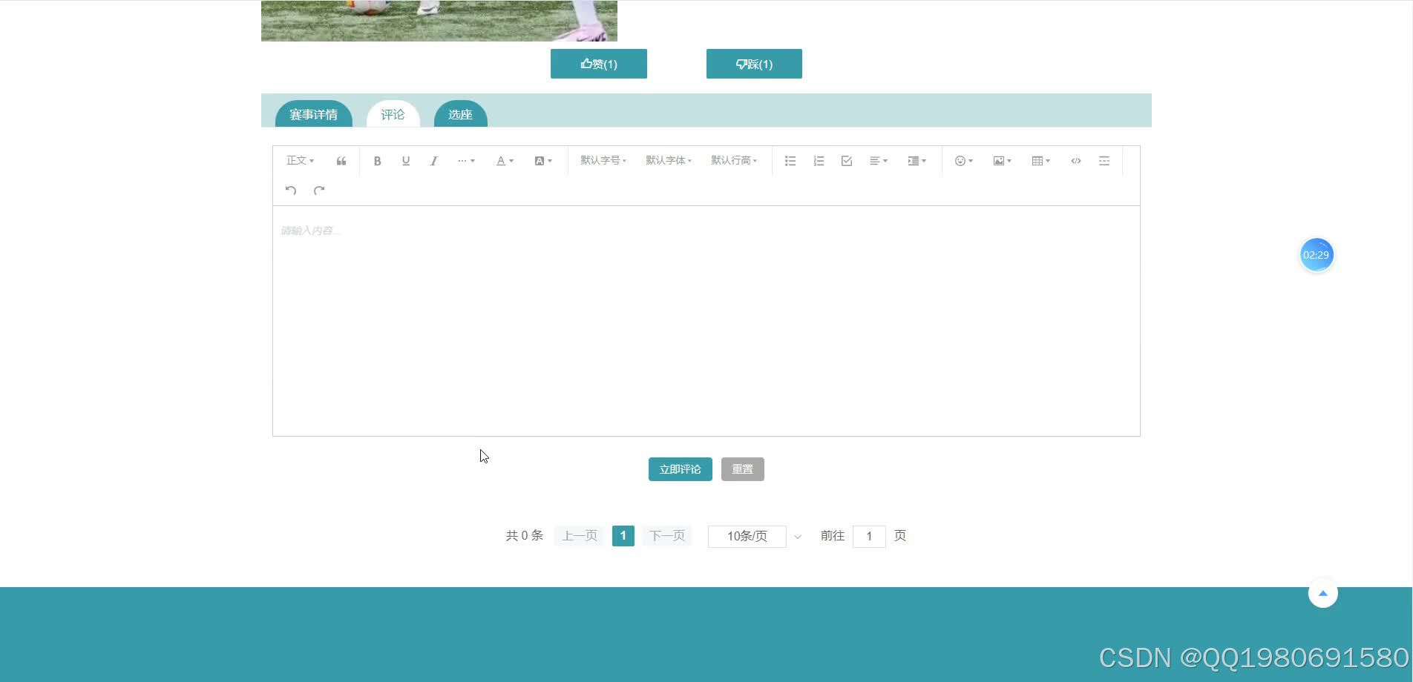Viewport: 1413px width, 682px height.
Task: Insert a code block
Action: (1076, 161)
